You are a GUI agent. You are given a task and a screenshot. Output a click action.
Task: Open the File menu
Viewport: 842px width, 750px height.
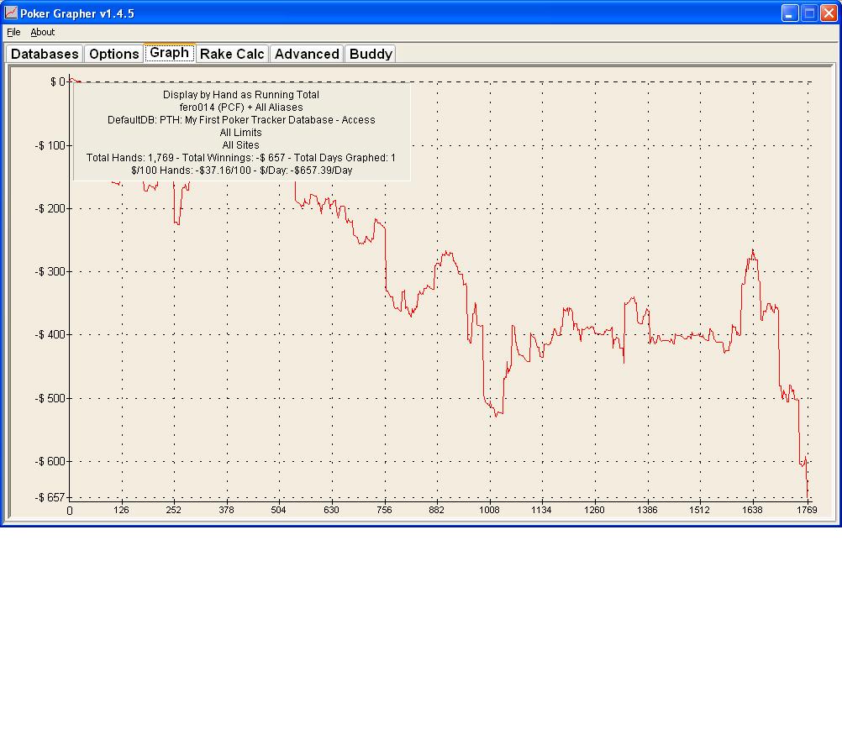point(13,32)
